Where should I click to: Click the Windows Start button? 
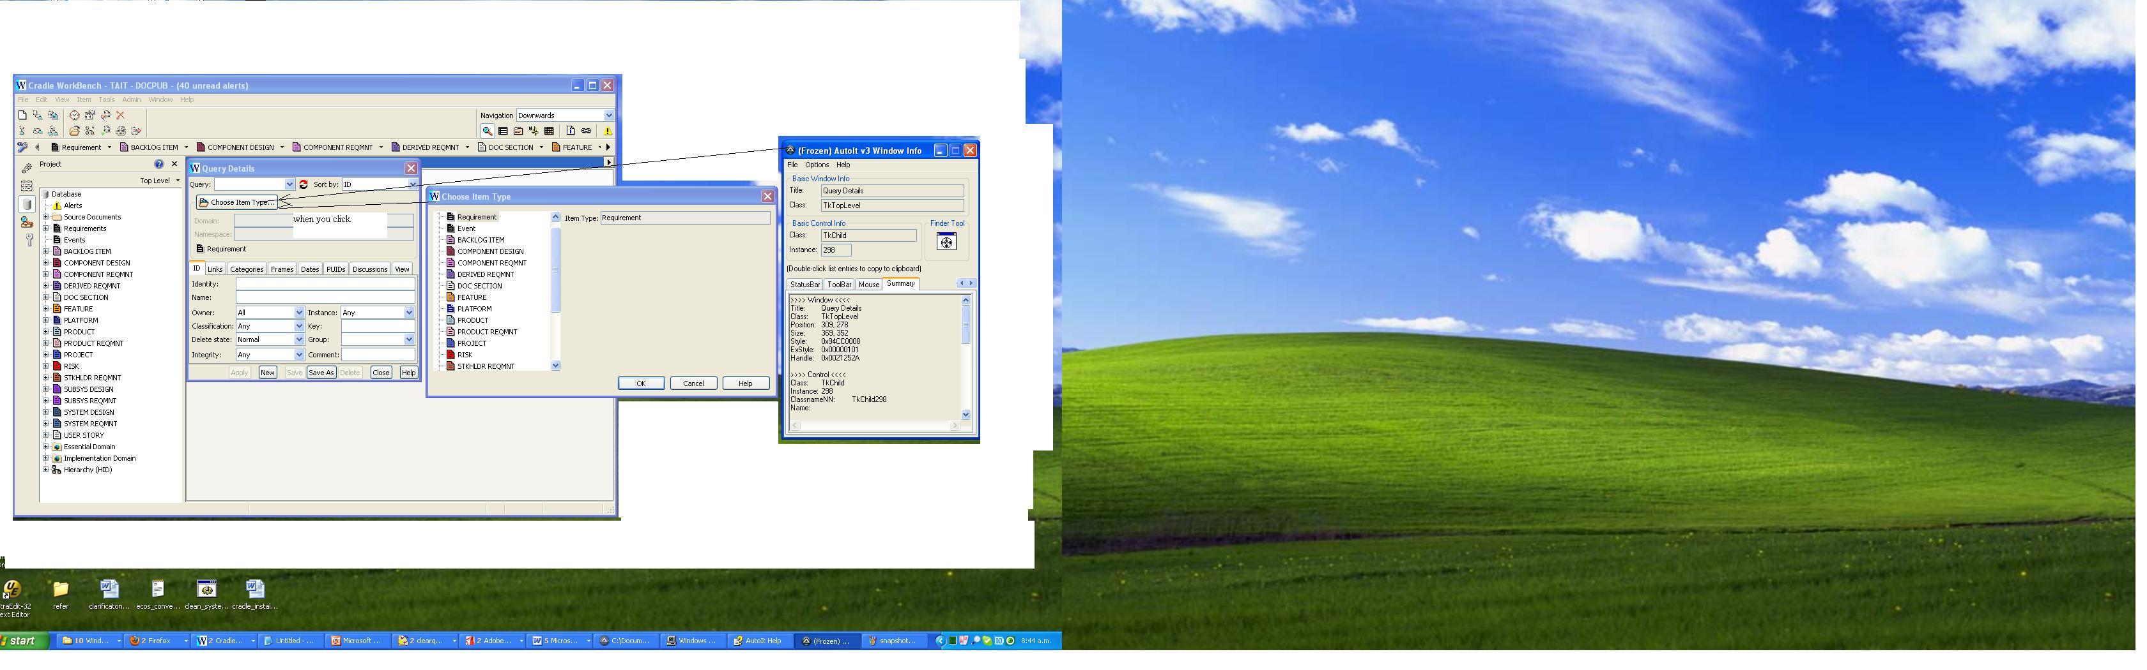click(24, 641)
